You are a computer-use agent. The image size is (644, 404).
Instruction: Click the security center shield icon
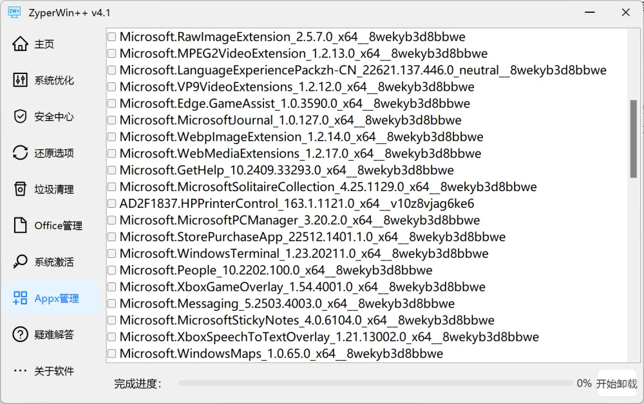(x=20, y=116)
